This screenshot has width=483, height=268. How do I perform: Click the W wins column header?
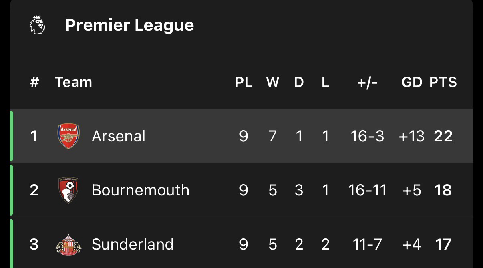coord(273,82)
